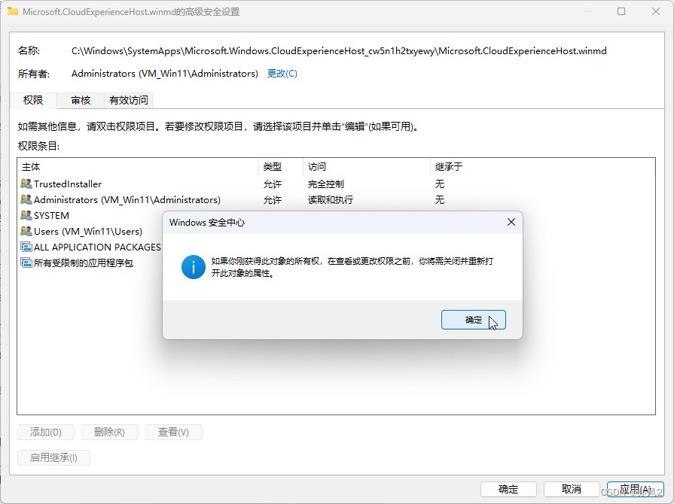Image resolution: width=674 pixels, height=504 pixels.
Task: Click the blue information icon in the dialog
Action: 194,267
